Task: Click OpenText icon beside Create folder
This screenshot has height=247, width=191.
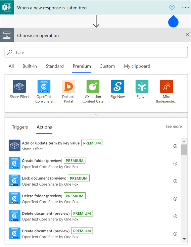Action: [14, 163]
